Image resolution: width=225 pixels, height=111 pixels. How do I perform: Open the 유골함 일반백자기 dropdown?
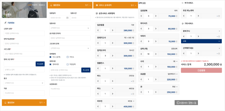tap(173, 74)
